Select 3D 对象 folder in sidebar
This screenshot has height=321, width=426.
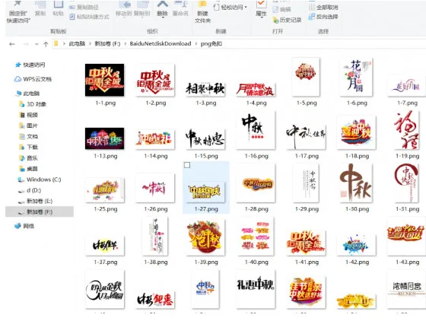tap(33, 104)
